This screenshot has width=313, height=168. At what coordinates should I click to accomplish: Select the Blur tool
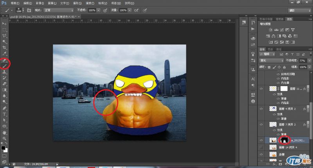[4, 96]
